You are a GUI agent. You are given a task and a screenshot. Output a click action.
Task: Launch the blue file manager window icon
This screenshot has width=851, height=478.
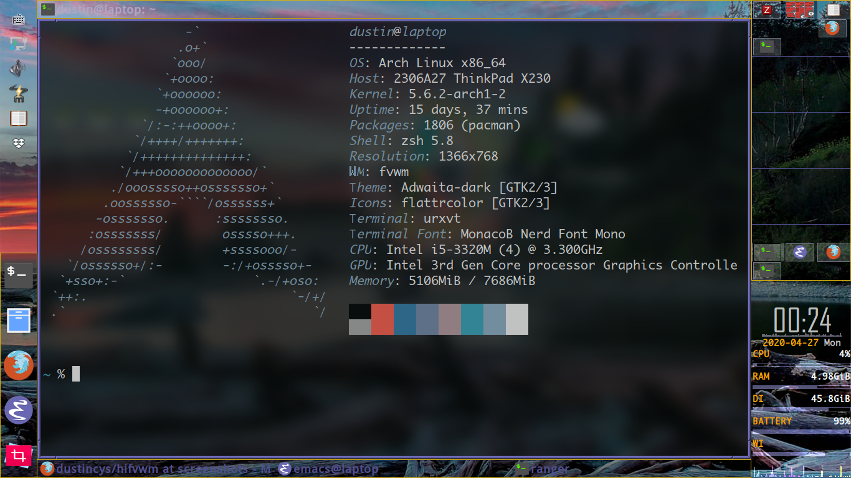coord(19,321)
